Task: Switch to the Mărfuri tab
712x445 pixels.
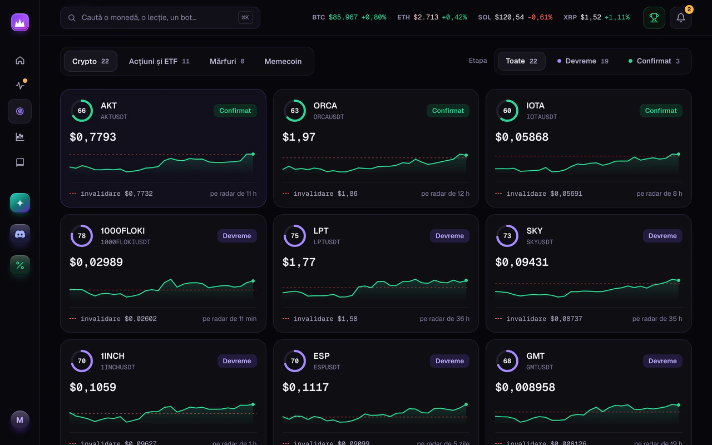Action: click(227, 61)
